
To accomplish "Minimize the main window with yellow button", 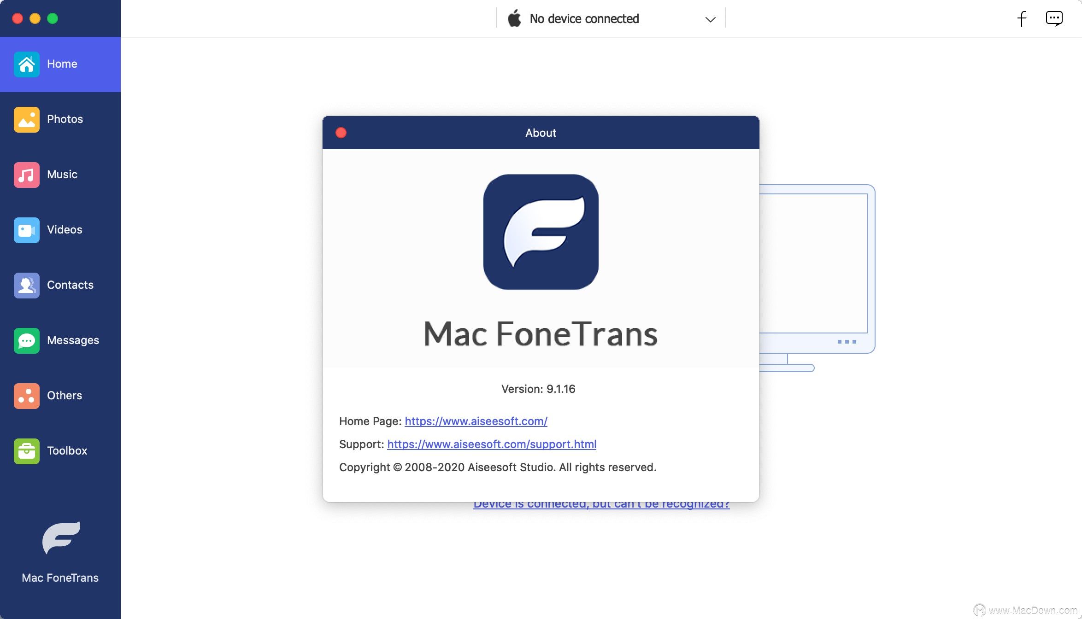I will 35,18.
